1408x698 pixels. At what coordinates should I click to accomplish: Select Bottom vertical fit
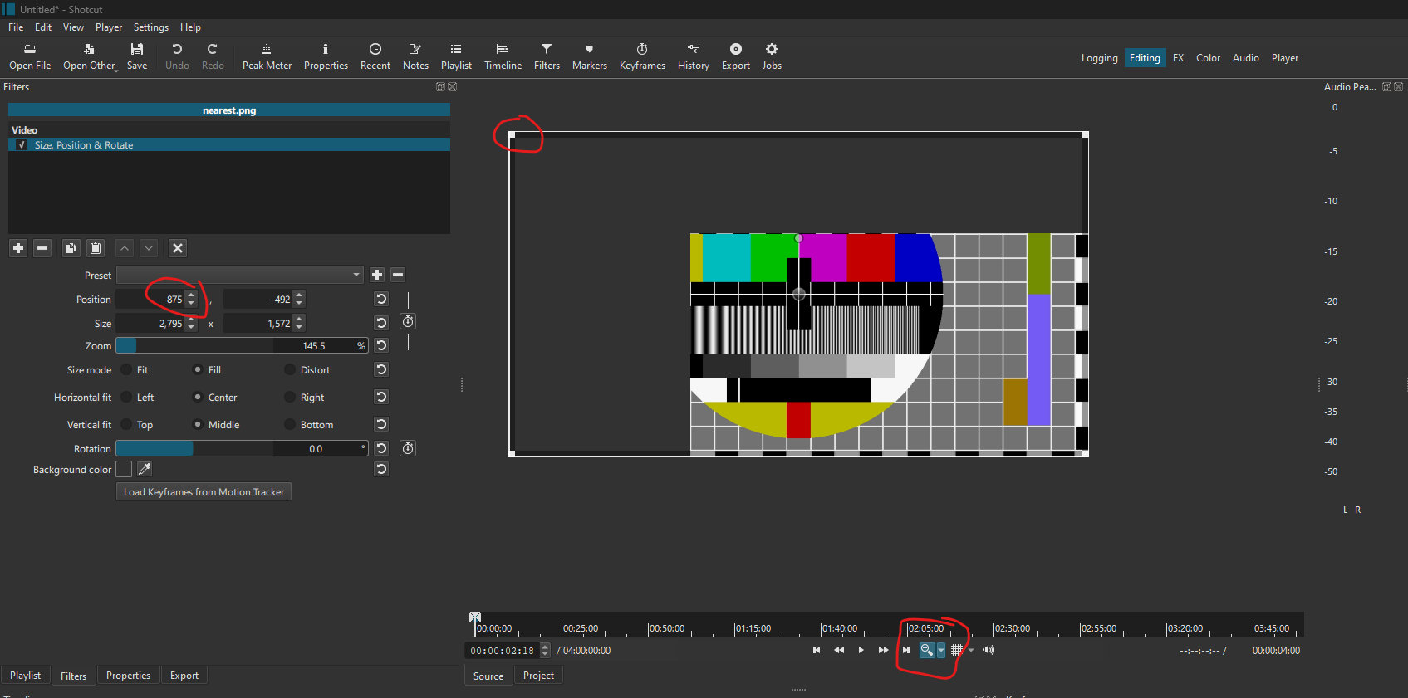(x=290, y=424)
